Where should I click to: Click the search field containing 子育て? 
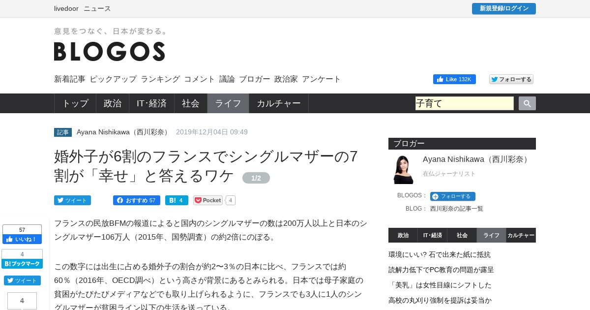click(x=465, y=103)
